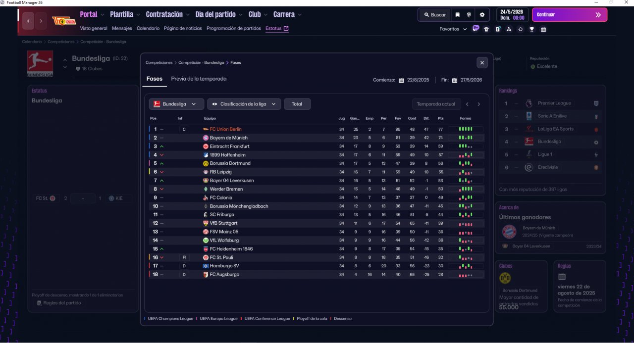Click the Temporada actual field
634x343 pixels.
pos(435,104)
